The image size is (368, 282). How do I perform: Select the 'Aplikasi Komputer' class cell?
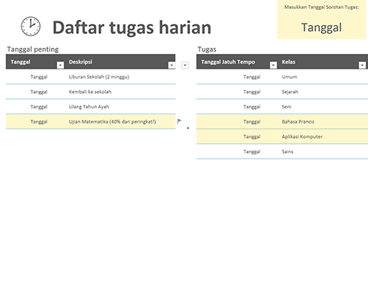302,137
